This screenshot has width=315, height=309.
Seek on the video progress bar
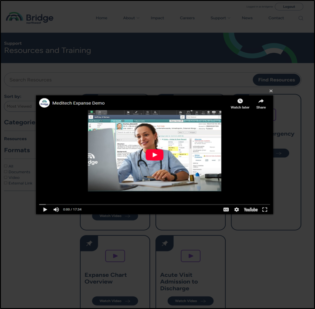pos(154,204)
